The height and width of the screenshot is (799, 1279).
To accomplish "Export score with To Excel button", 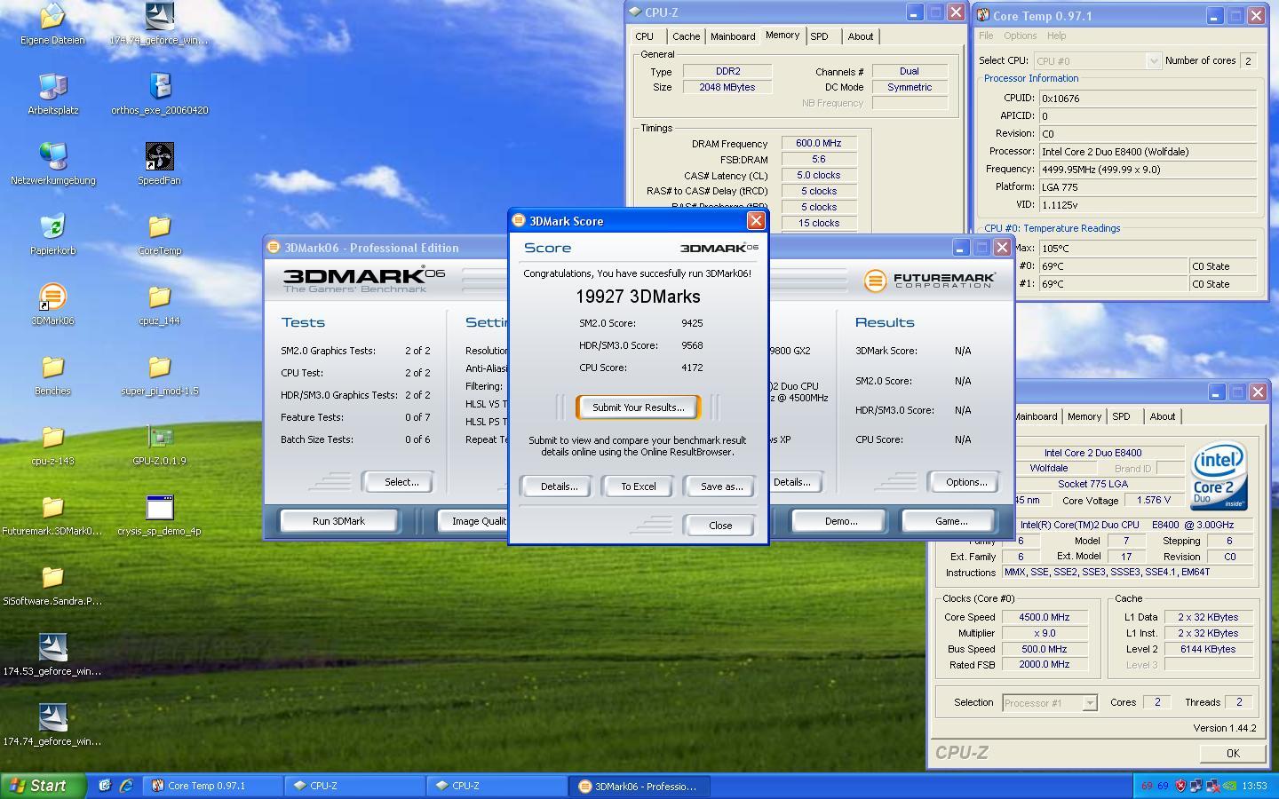I will coord(638,487).
